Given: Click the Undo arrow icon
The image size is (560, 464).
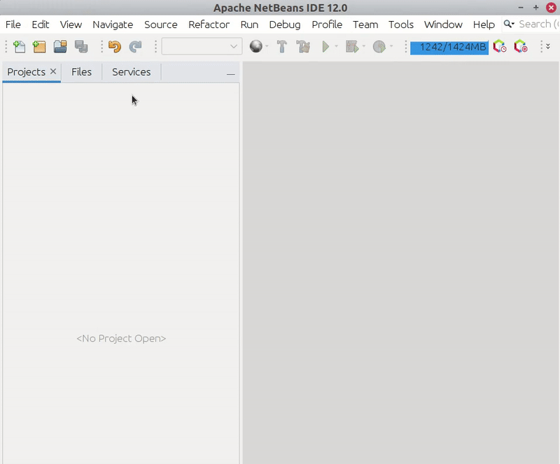Looking at the screenshot, I should click(115, 47).
